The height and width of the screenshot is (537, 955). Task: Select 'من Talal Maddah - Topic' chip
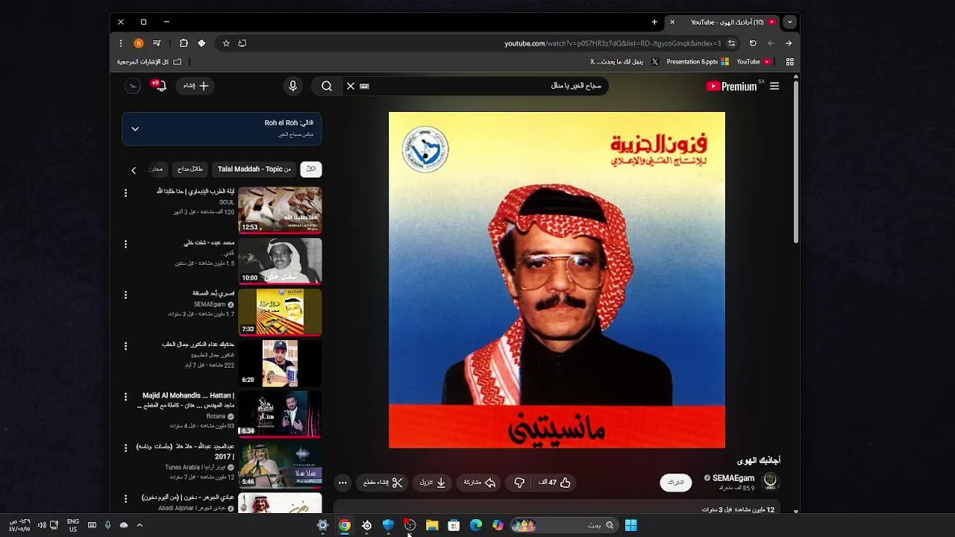254,169
